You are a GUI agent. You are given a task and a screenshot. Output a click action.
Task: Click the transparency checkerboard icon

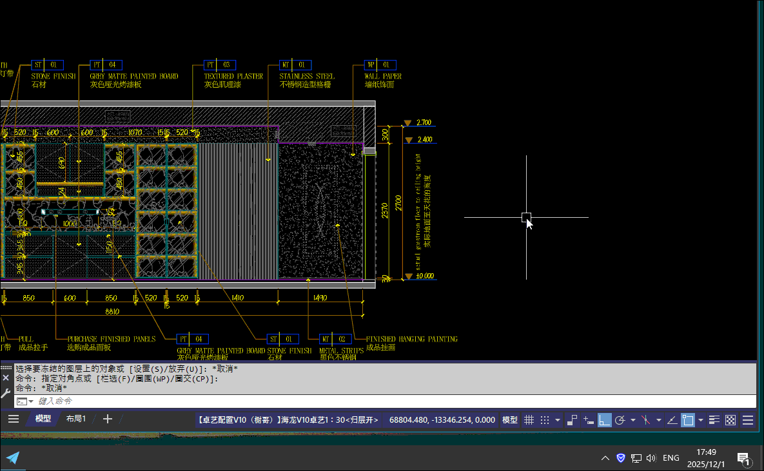730,420
